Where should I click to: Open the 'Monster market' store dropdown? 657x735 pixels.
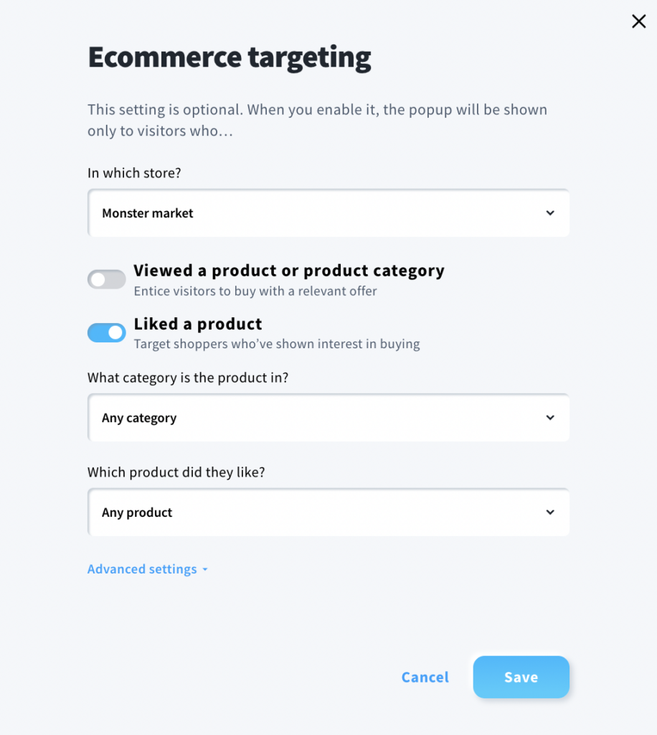(x=328, y=213)
